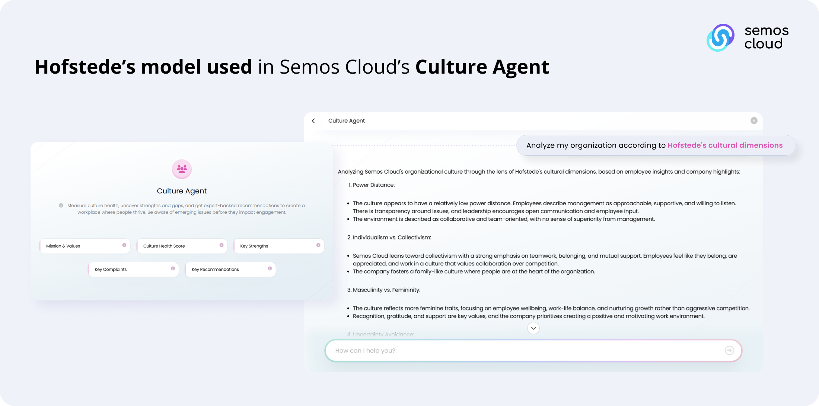Click the back arrow beside Culture Agent
Image resolution: width=819 pixels, height=406 pixels.
313,121
